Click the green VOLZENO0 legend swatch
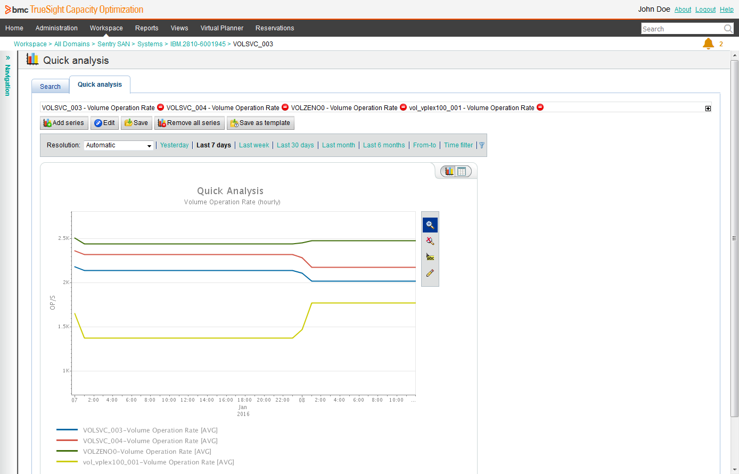Screen dimensions: 739x474 (67, 451)
